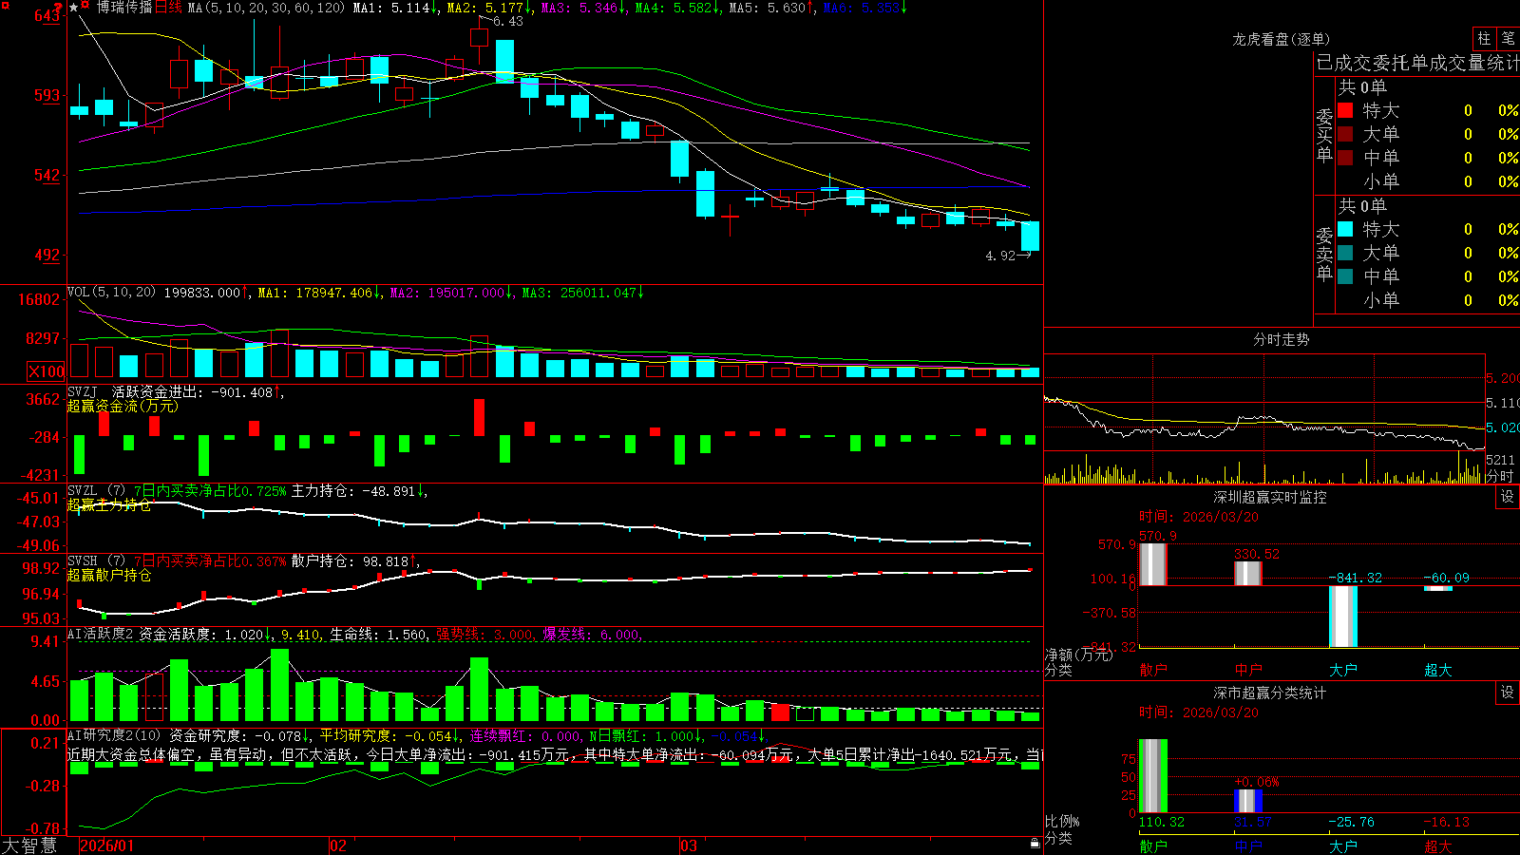Click the AI活跃度2 indicator label

pyautogui.click(x=100, y=635)
